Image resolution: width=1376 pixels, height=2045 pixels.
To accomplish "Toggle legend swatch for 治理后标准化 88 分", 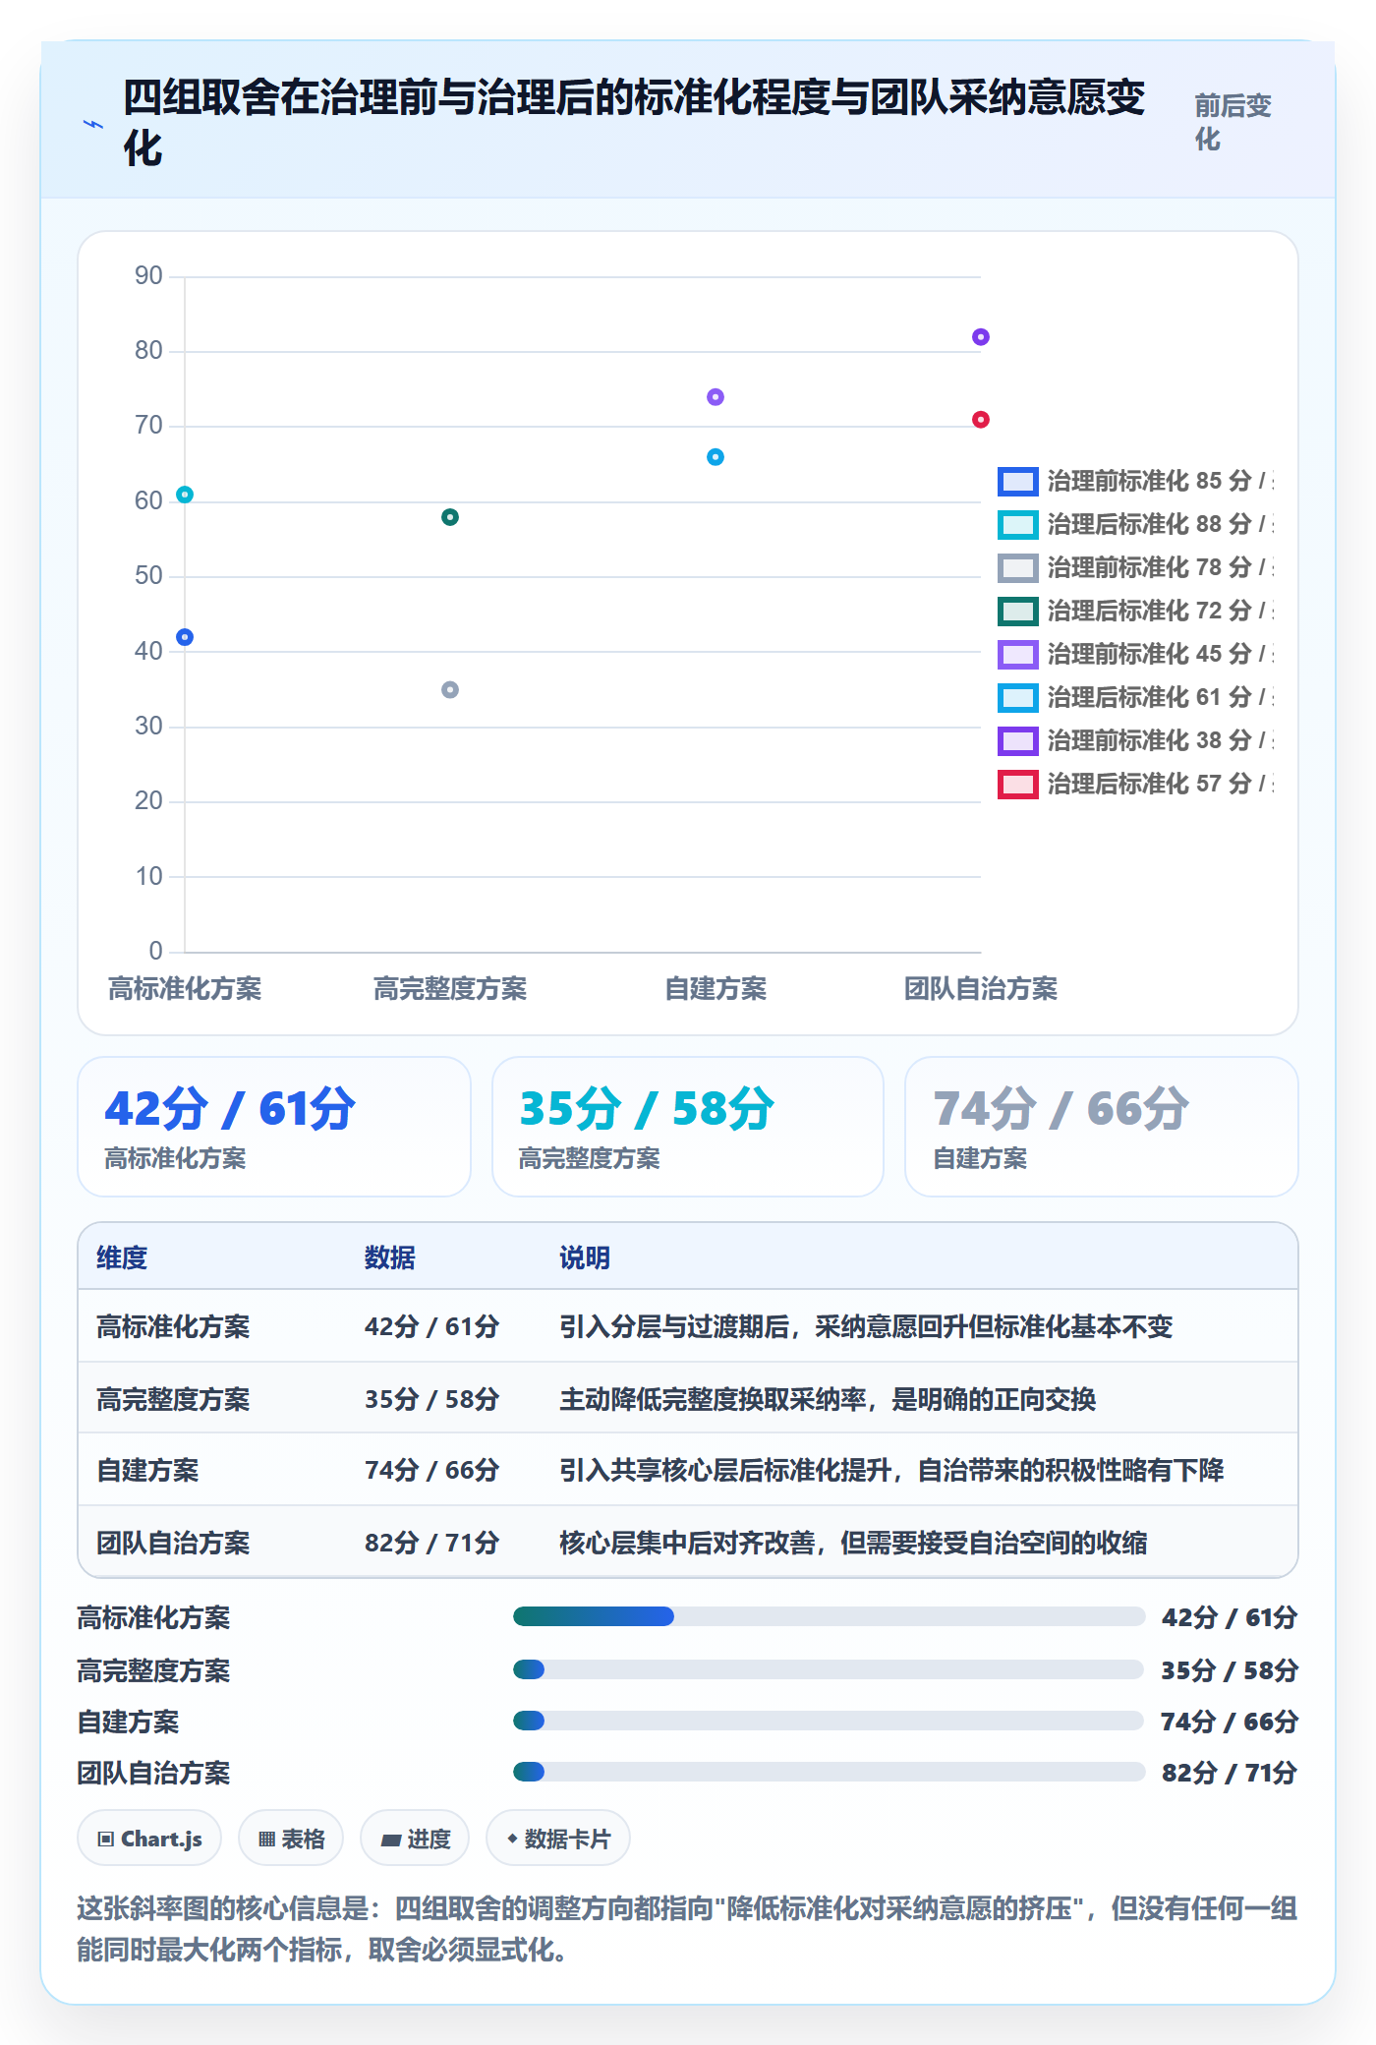I will (1017, 525).
